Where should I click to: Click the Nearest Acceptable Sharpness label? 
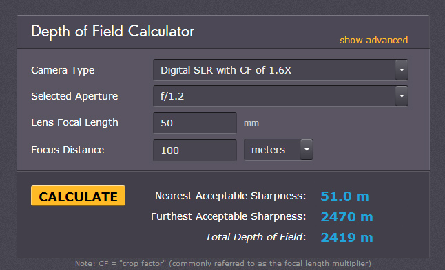click(x=231, y=196)
